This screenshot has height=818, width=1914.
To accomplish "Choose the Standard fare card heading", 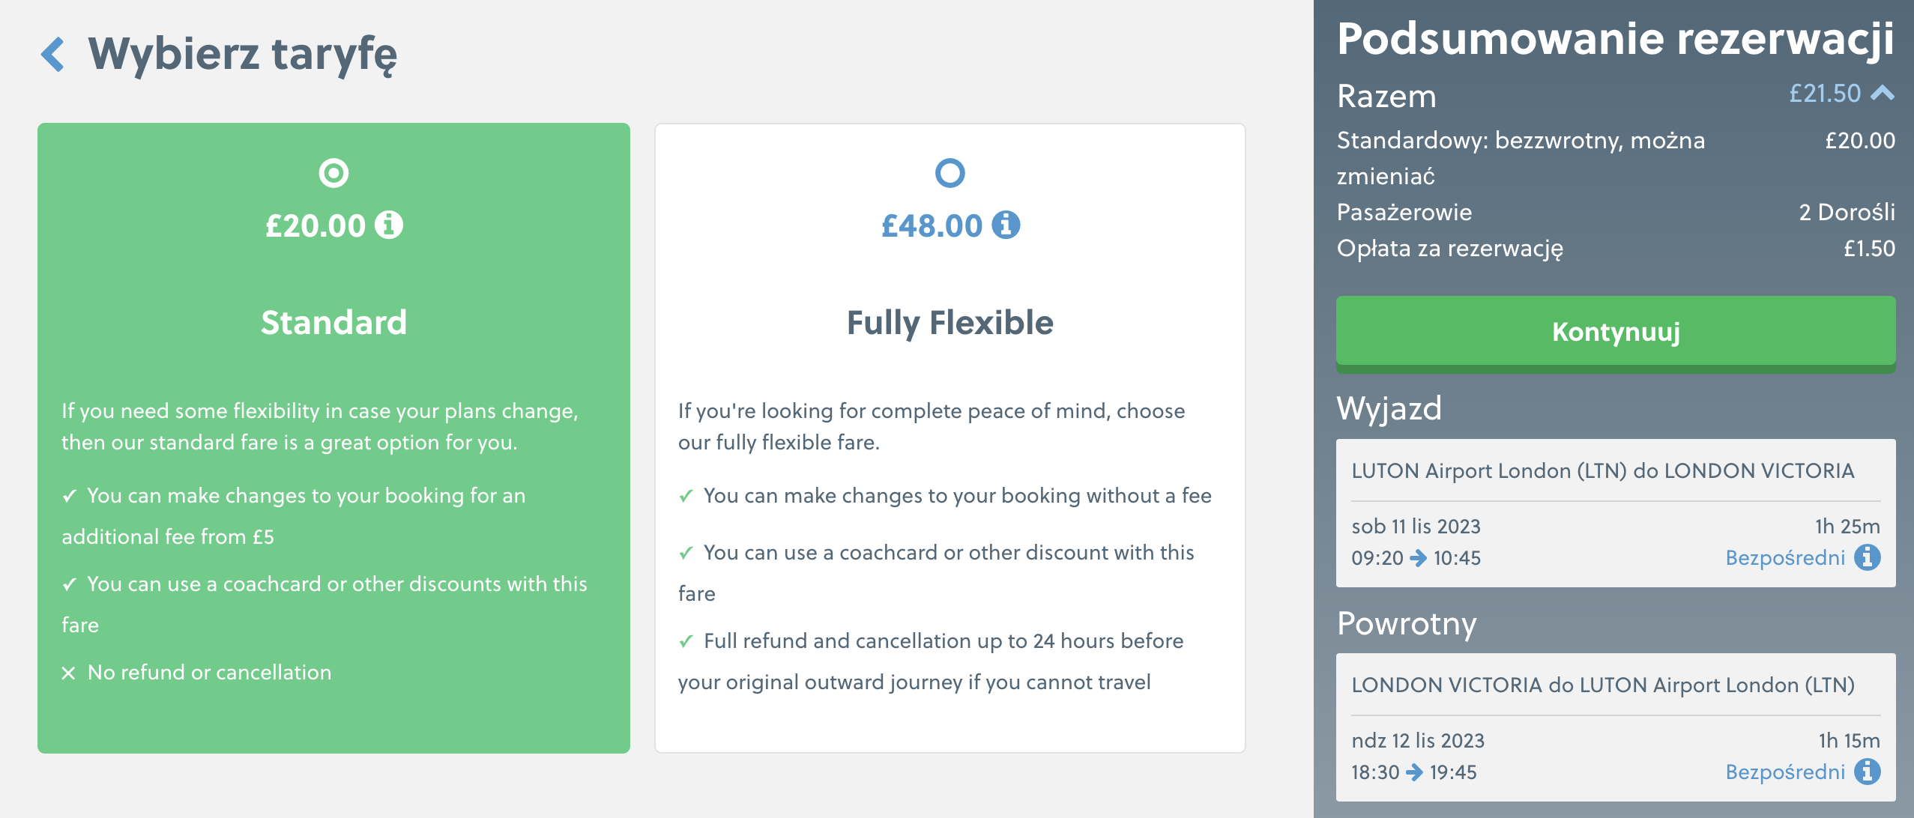I will tap(333, 323).
